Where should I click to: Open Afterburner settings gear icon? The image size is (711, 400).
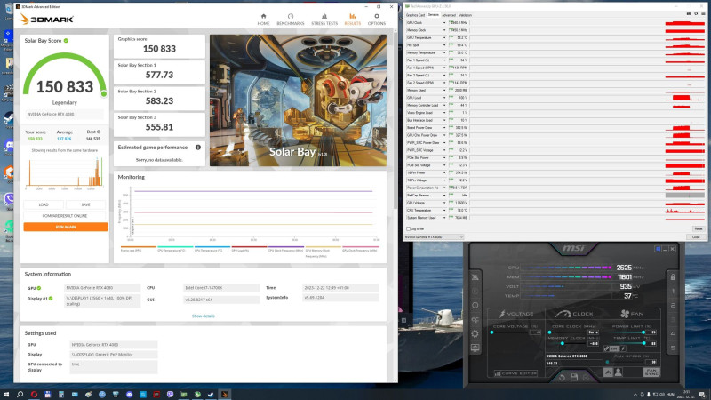(475, 334)
